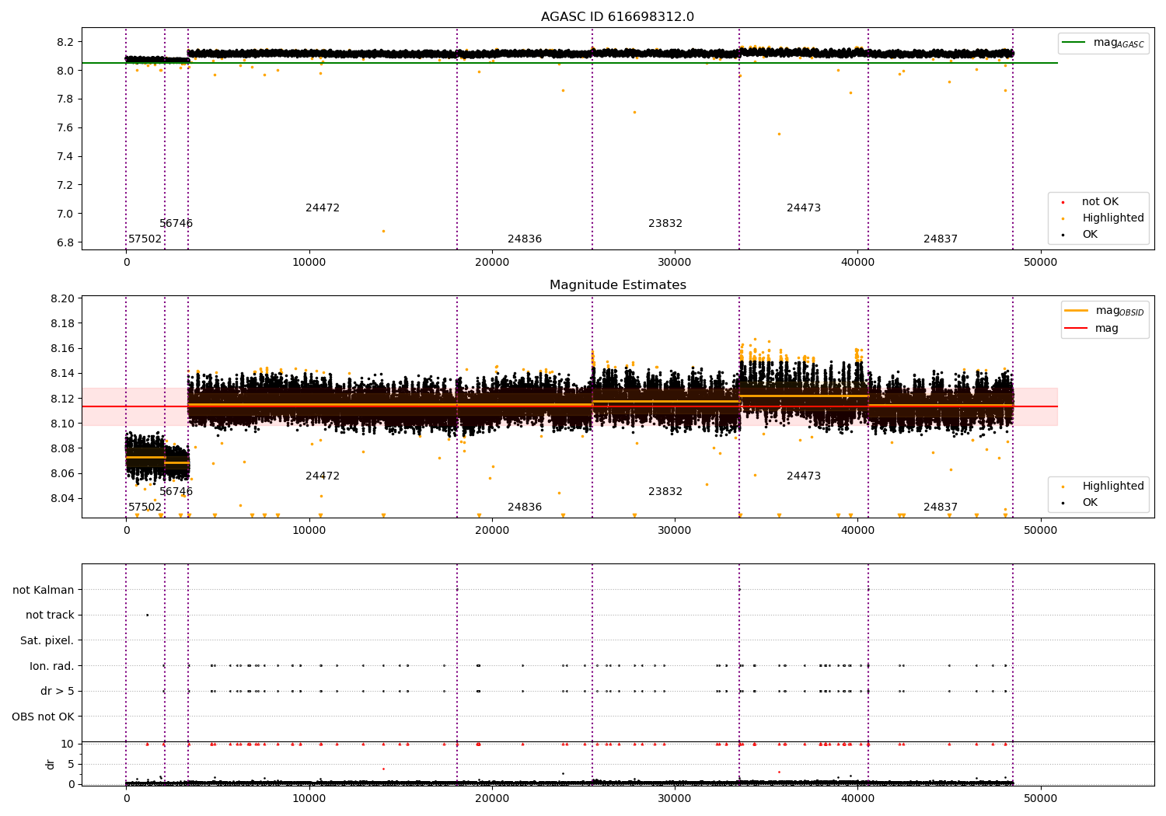The height and width of the screenshot is (816, 1166).
Task: Select the mag OBSID legend entry with orange line
Action: pos(1105,311)
